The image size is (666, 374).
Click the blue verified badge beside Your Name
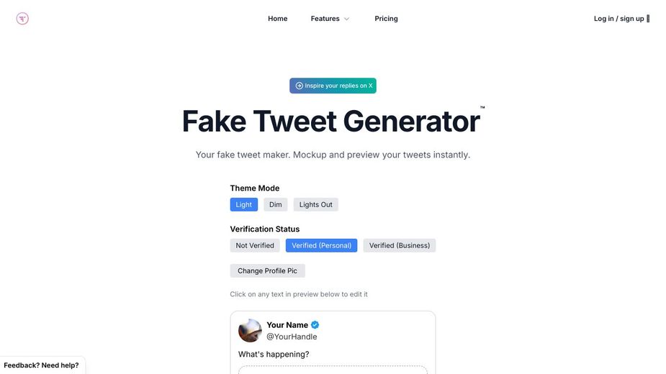(x=315, y=325)
